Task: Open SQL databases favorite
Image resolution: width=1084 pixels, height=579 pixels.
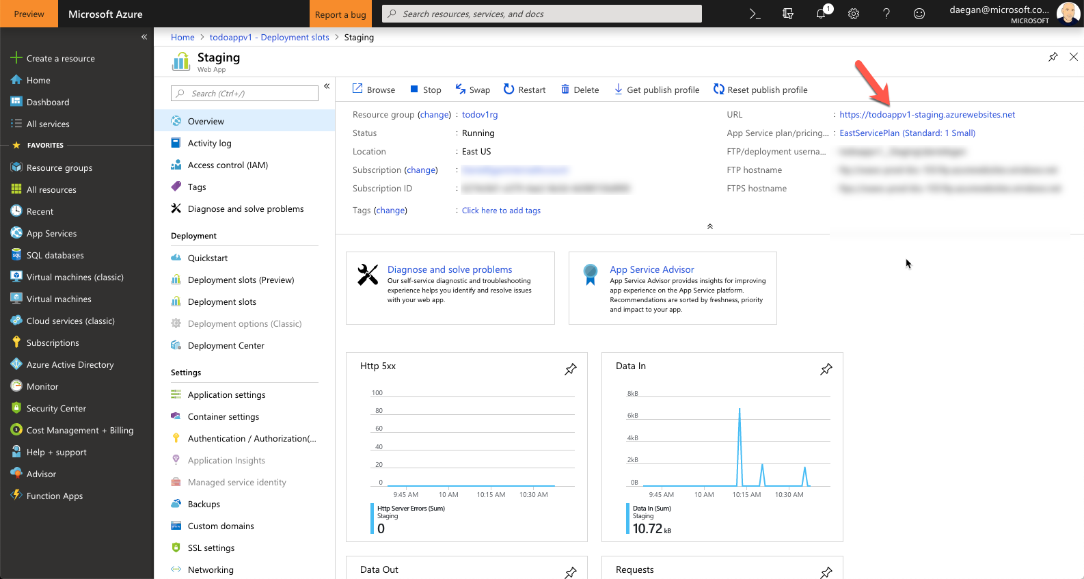Action: pos(77,255)
